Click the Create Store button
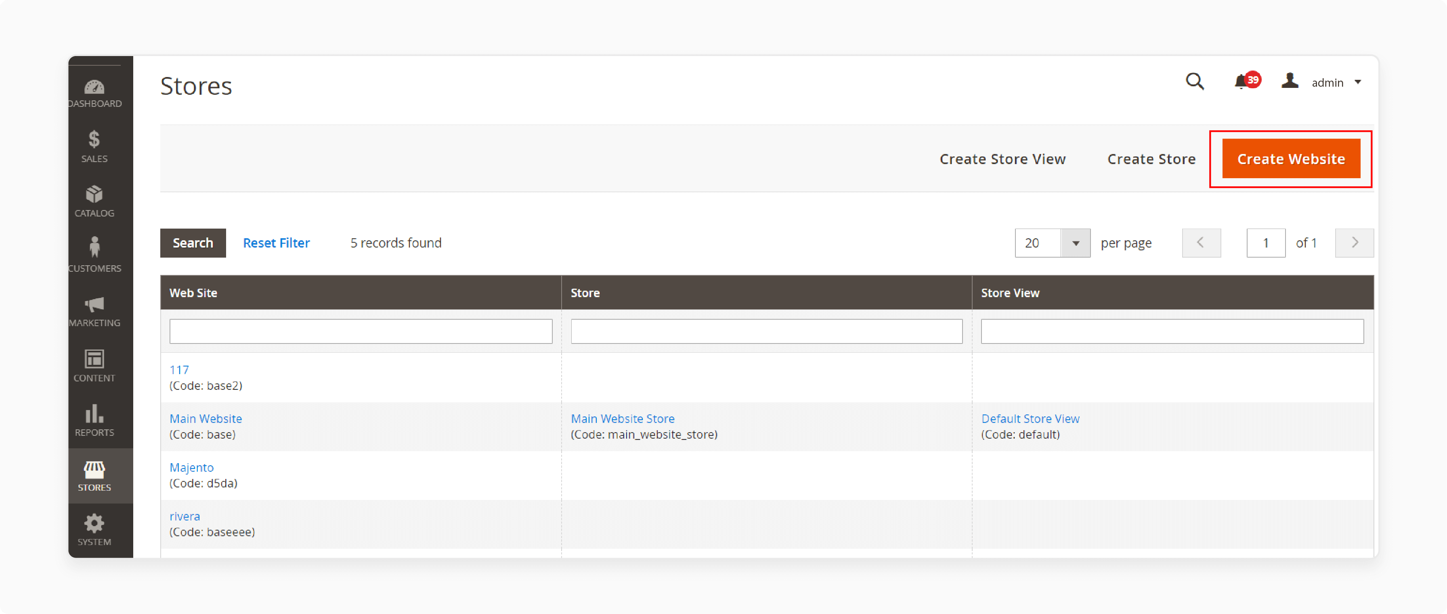The height and width of the screenshot is (614, 1447). coord(1151,159)
